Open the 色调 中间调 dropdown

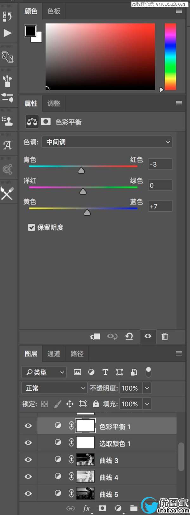(107, 142)
